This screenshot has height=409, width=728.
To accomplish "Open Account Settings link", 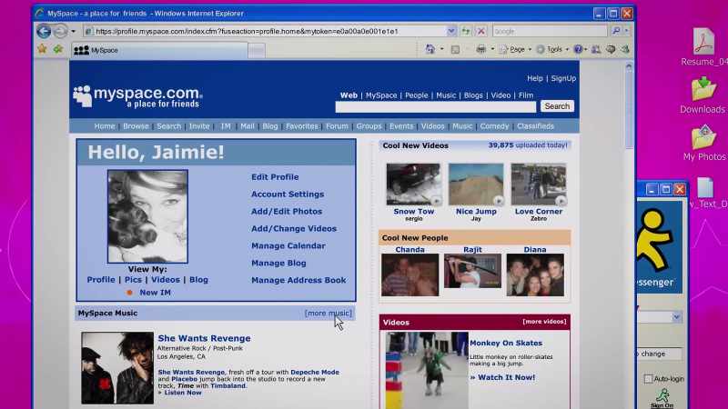I will coord(288,195).
